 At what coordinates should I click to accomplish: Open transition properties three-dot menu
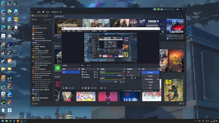point(139,78)
